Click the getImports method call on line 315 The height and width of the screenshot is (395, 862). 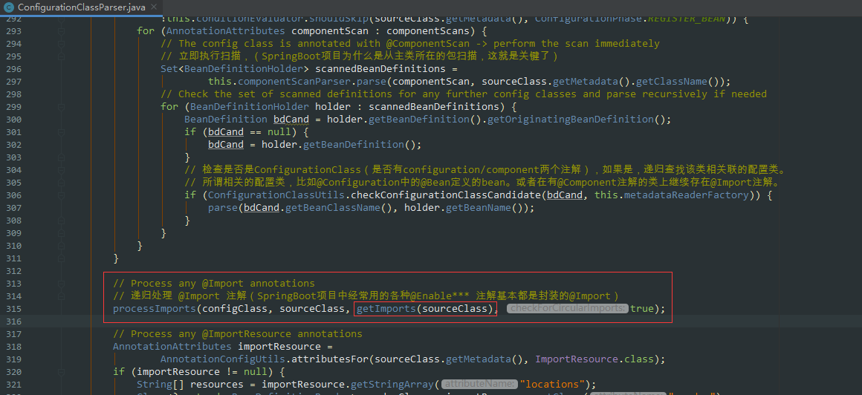coord(386,309)
